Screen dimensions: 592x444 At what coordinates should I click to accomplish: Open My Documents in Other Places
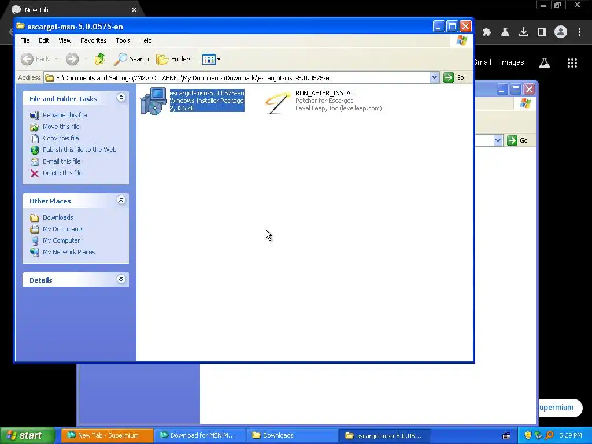[63, 229]
